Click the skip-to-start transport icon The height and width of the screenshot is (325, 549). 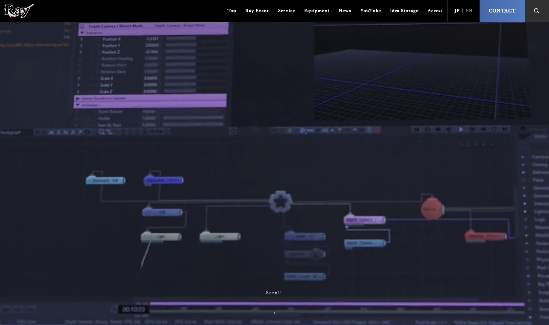click(416, 129)
